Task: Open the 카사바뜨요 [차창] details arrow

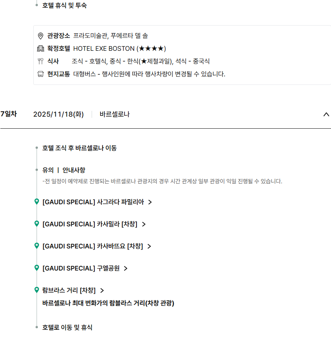Action: click(149, 246)
